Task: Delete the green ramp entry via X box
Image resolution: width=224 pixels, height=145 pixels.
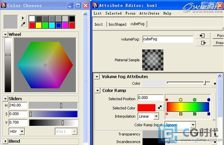Action: 195,114
